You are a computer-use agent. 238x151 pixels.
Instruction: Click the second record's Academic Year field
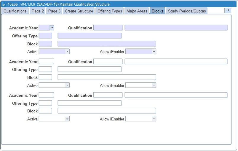click(47, 61)
